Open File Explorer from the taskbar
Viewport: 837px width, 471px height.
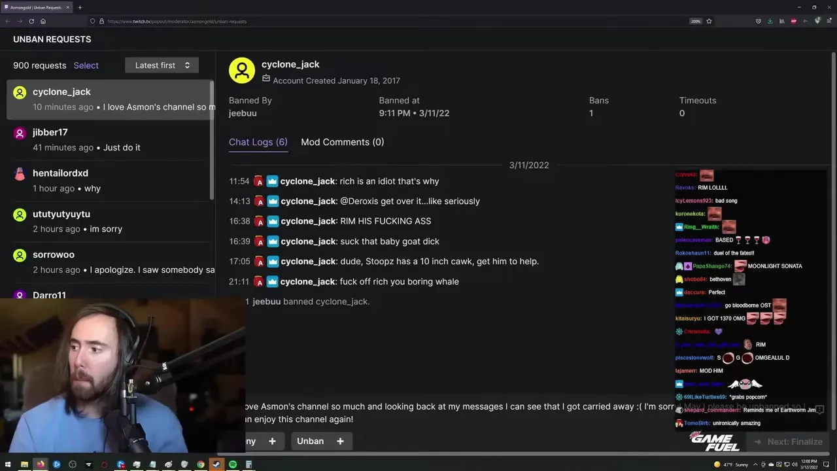pos(24,464)
